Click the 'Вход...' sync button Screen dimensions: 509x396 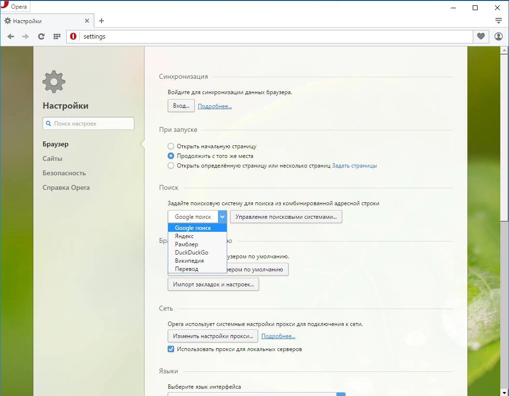(181, 106)
